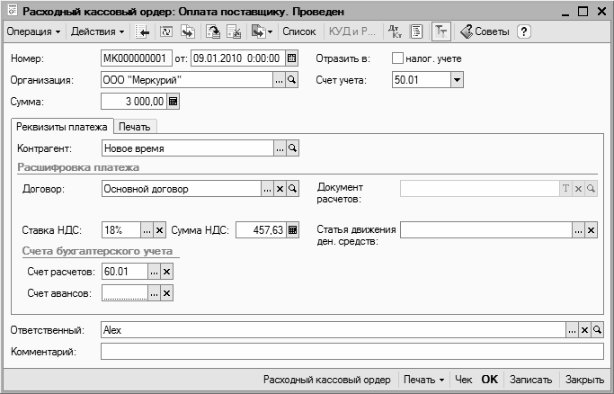Open the Операция dropdown menu
The height and width of the screenshot is (394, 614).
pyautogui.click(x=33, y=31)
